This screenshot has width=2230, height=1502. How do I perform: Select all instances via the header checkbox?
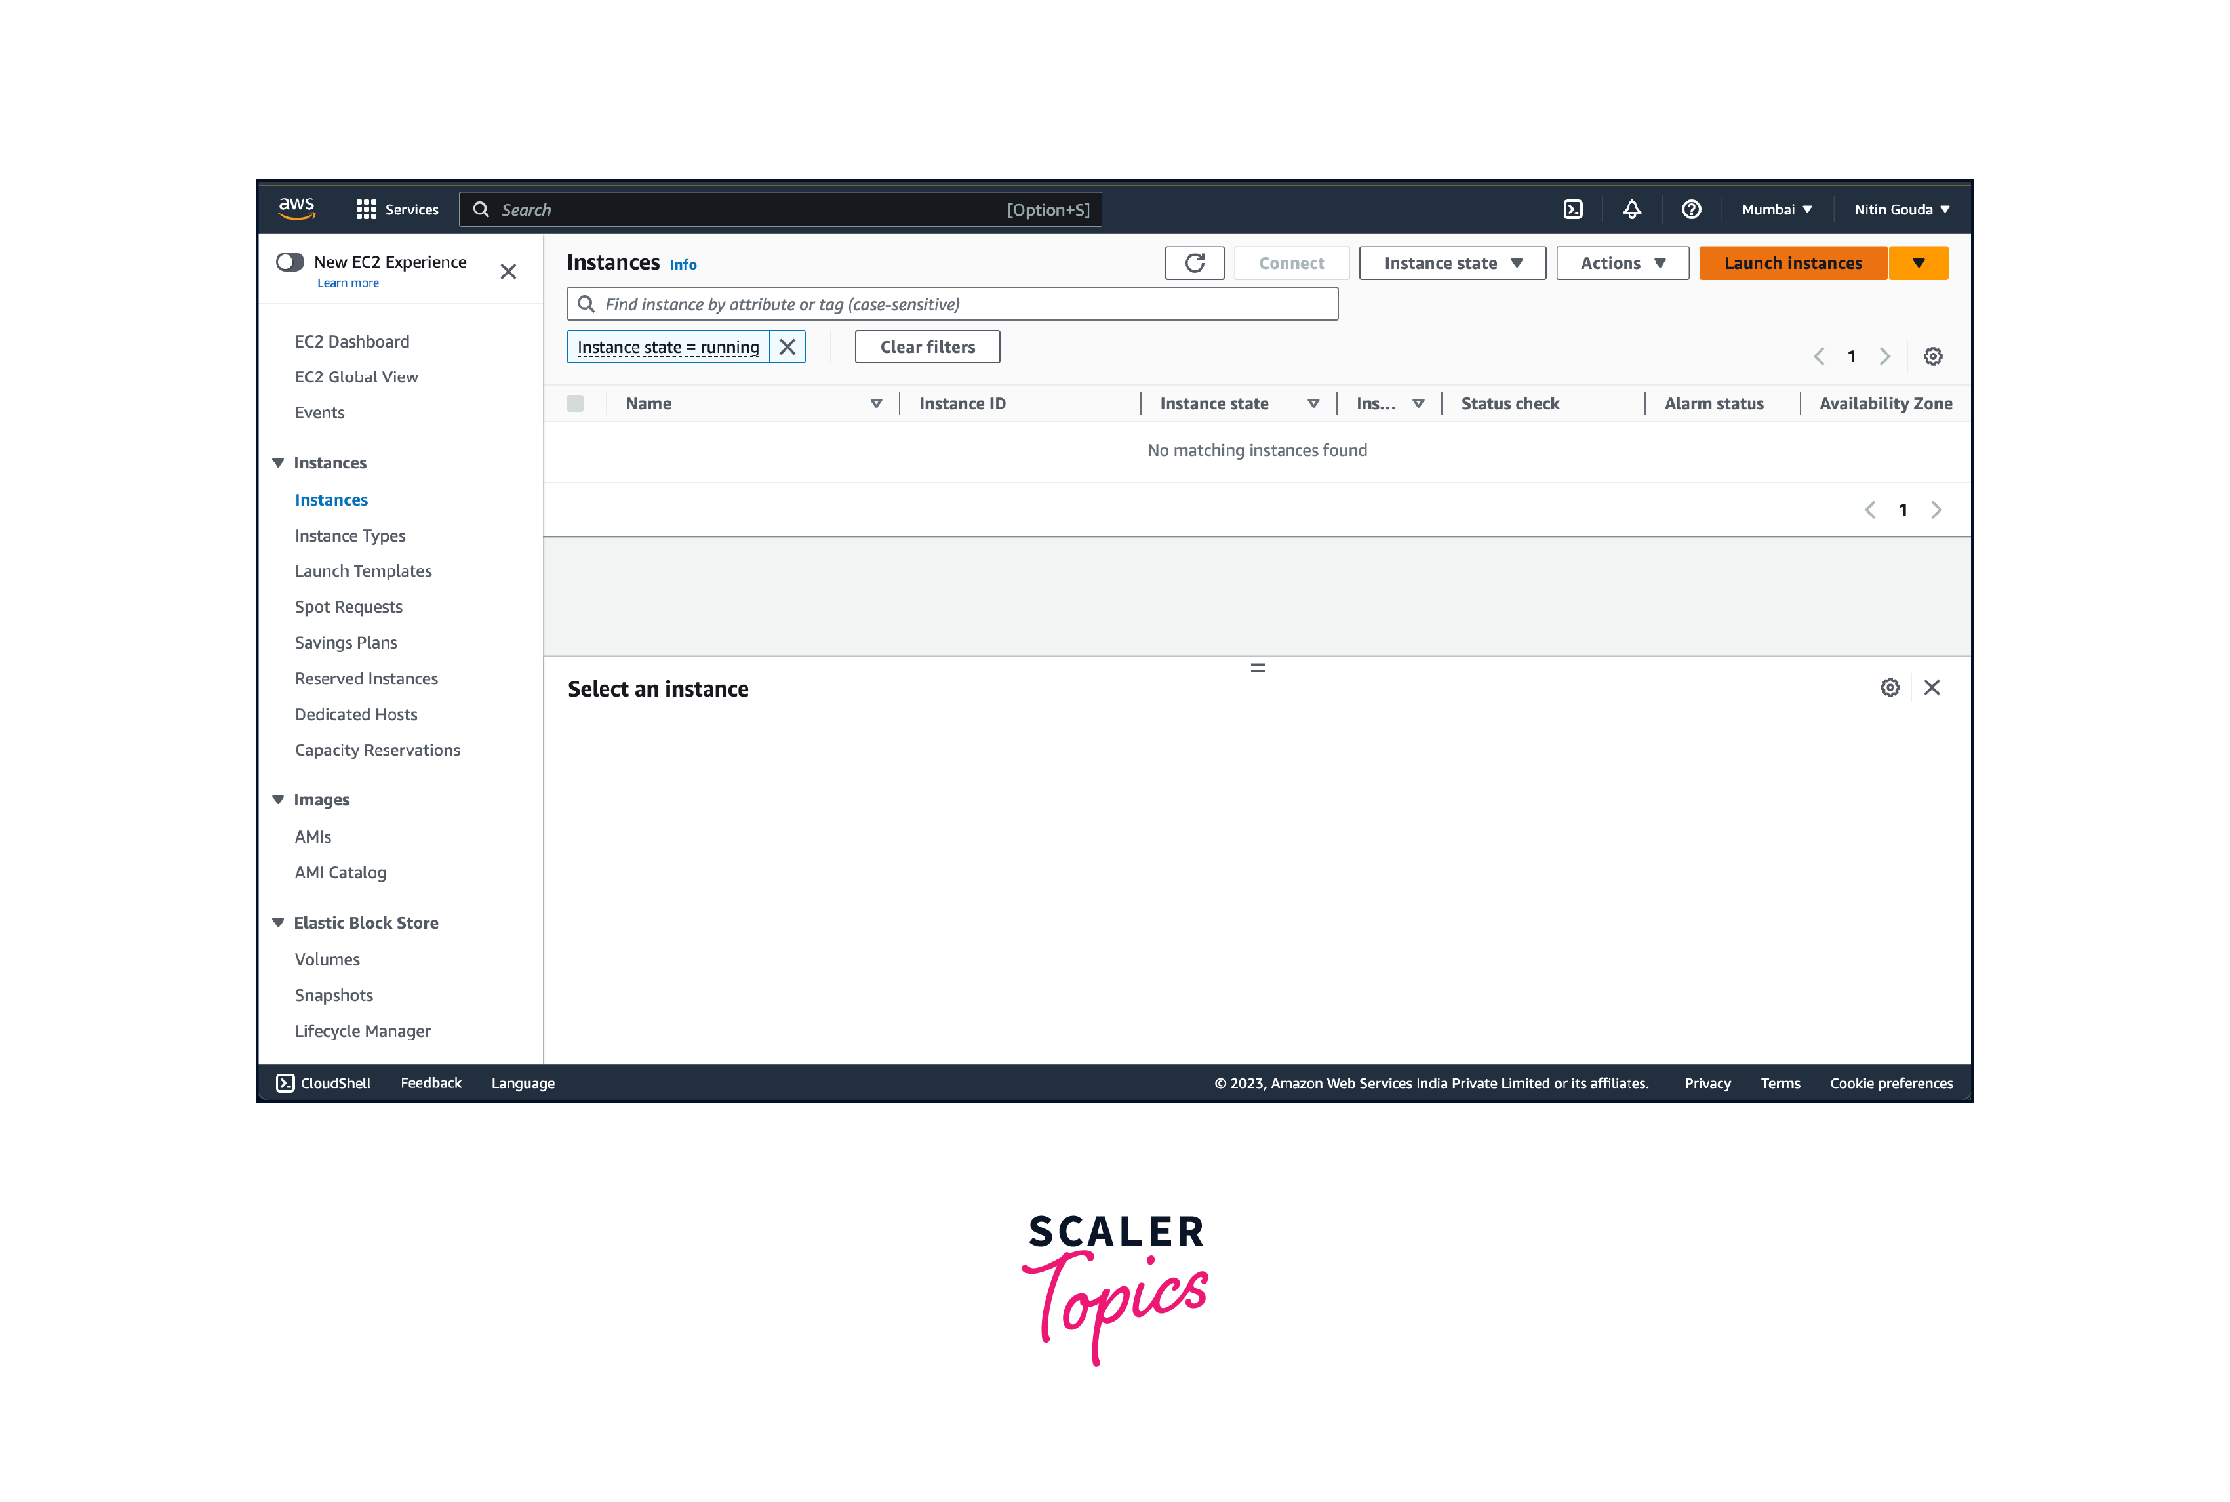click(x=576, y=403)
